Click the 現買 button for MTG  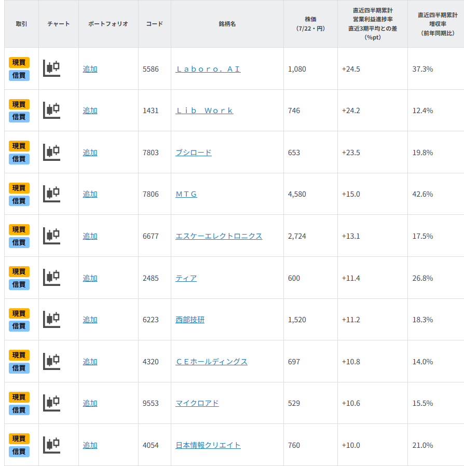[x=19, y=188]
